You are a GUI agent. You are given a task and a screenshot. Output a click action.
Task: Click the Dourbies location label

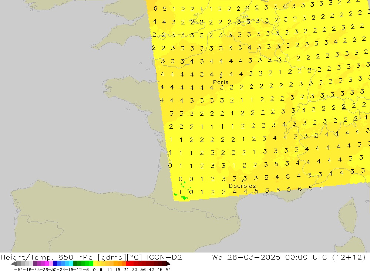click(x=242, y=186)
